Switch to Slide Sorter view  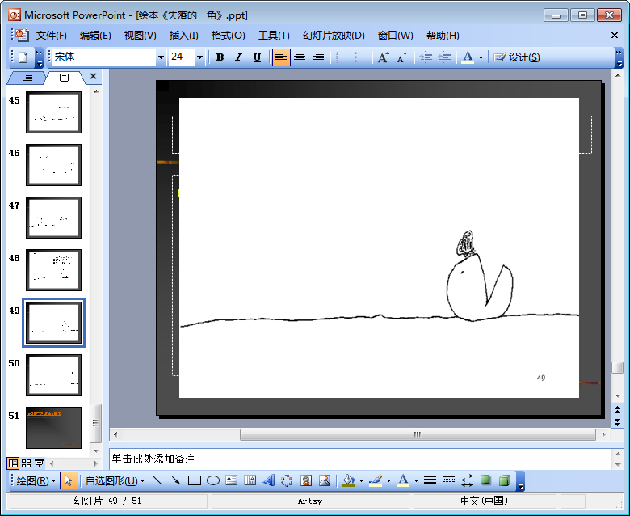pyautogui.click(x=26, y=463)
